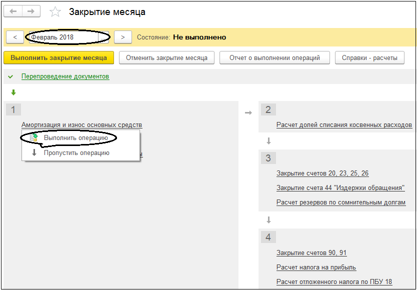
Task: Click the icon next to Выполнить операцию
Action: point(34,138)
